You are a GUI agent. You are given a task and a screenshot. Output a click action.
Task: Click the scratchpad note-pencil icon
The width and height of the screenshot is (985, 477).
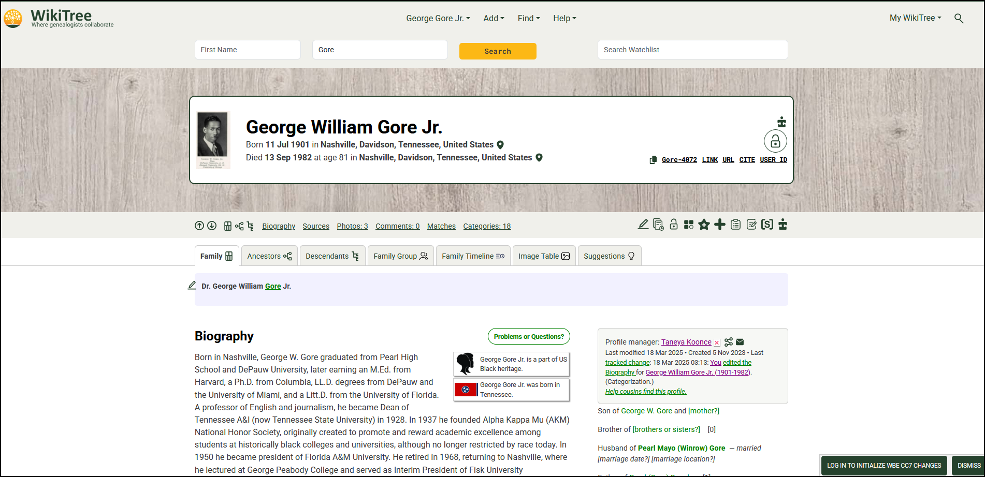751,225
